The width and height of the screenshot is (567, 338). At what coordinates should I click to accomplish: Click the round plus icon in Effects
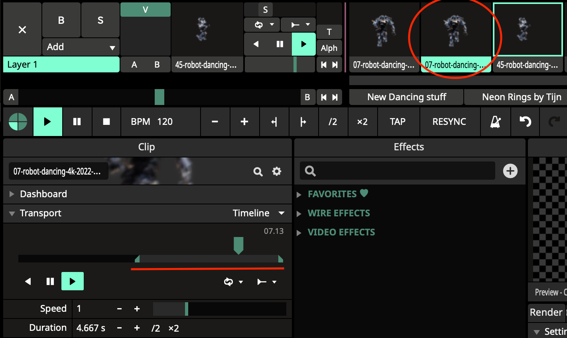click(x=510, y=171)
